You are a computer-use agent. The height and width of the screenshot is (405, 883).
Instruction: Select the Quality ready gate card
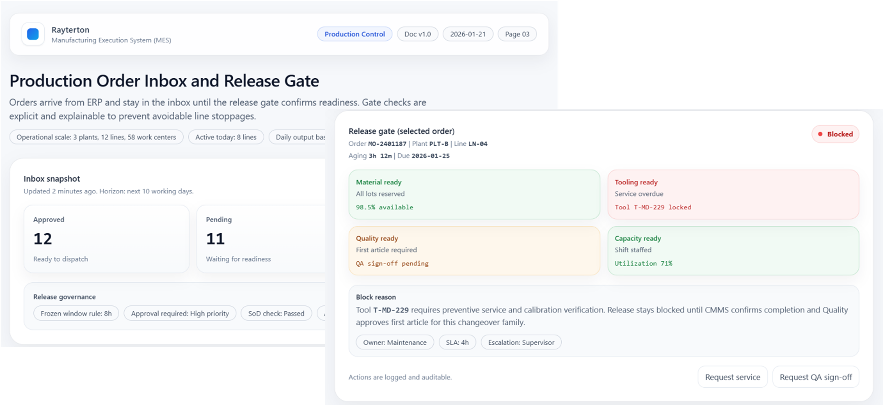(474, 251)
